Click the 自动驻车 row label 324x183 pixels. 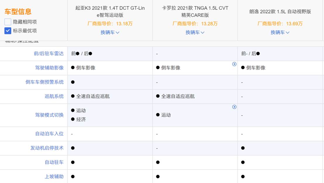click(x=54, y=162)
